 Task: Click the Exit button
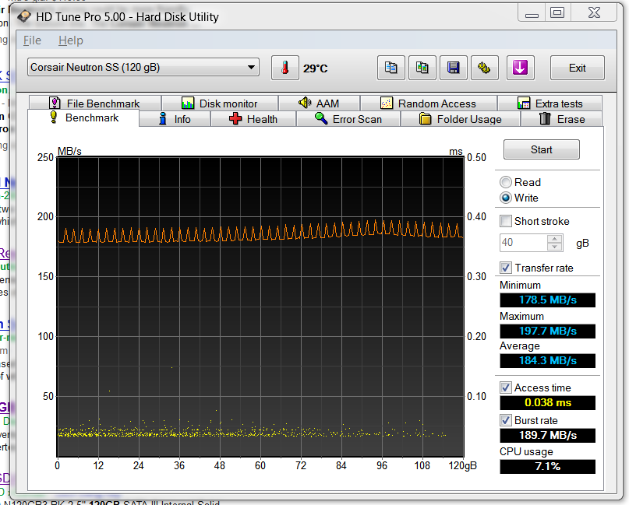[578, 68]
